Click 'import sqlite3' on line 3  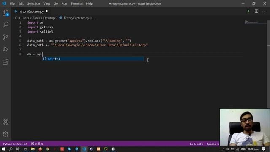pos(40,32)
